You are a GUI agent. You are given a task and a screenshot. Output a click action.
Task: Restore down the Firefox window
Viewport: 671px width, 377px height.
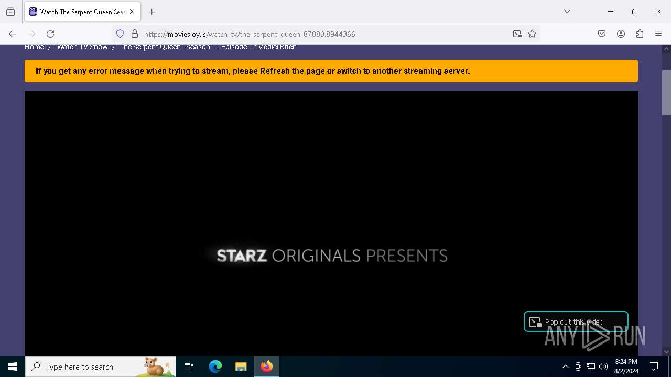pyautogui.click(x=635, y=12)
